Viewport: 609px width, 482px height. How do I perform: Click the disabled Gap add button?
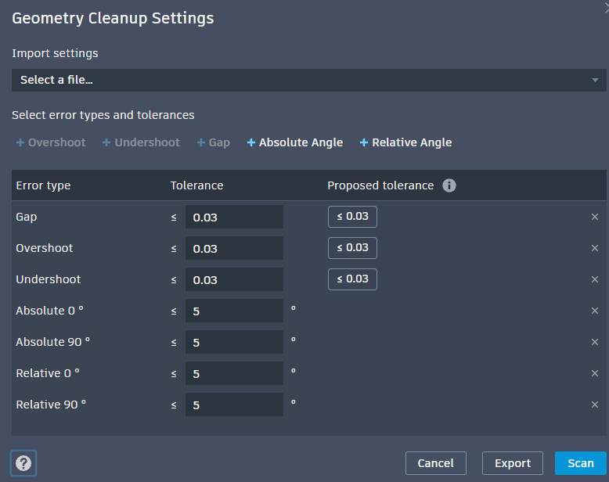[213, 142]
